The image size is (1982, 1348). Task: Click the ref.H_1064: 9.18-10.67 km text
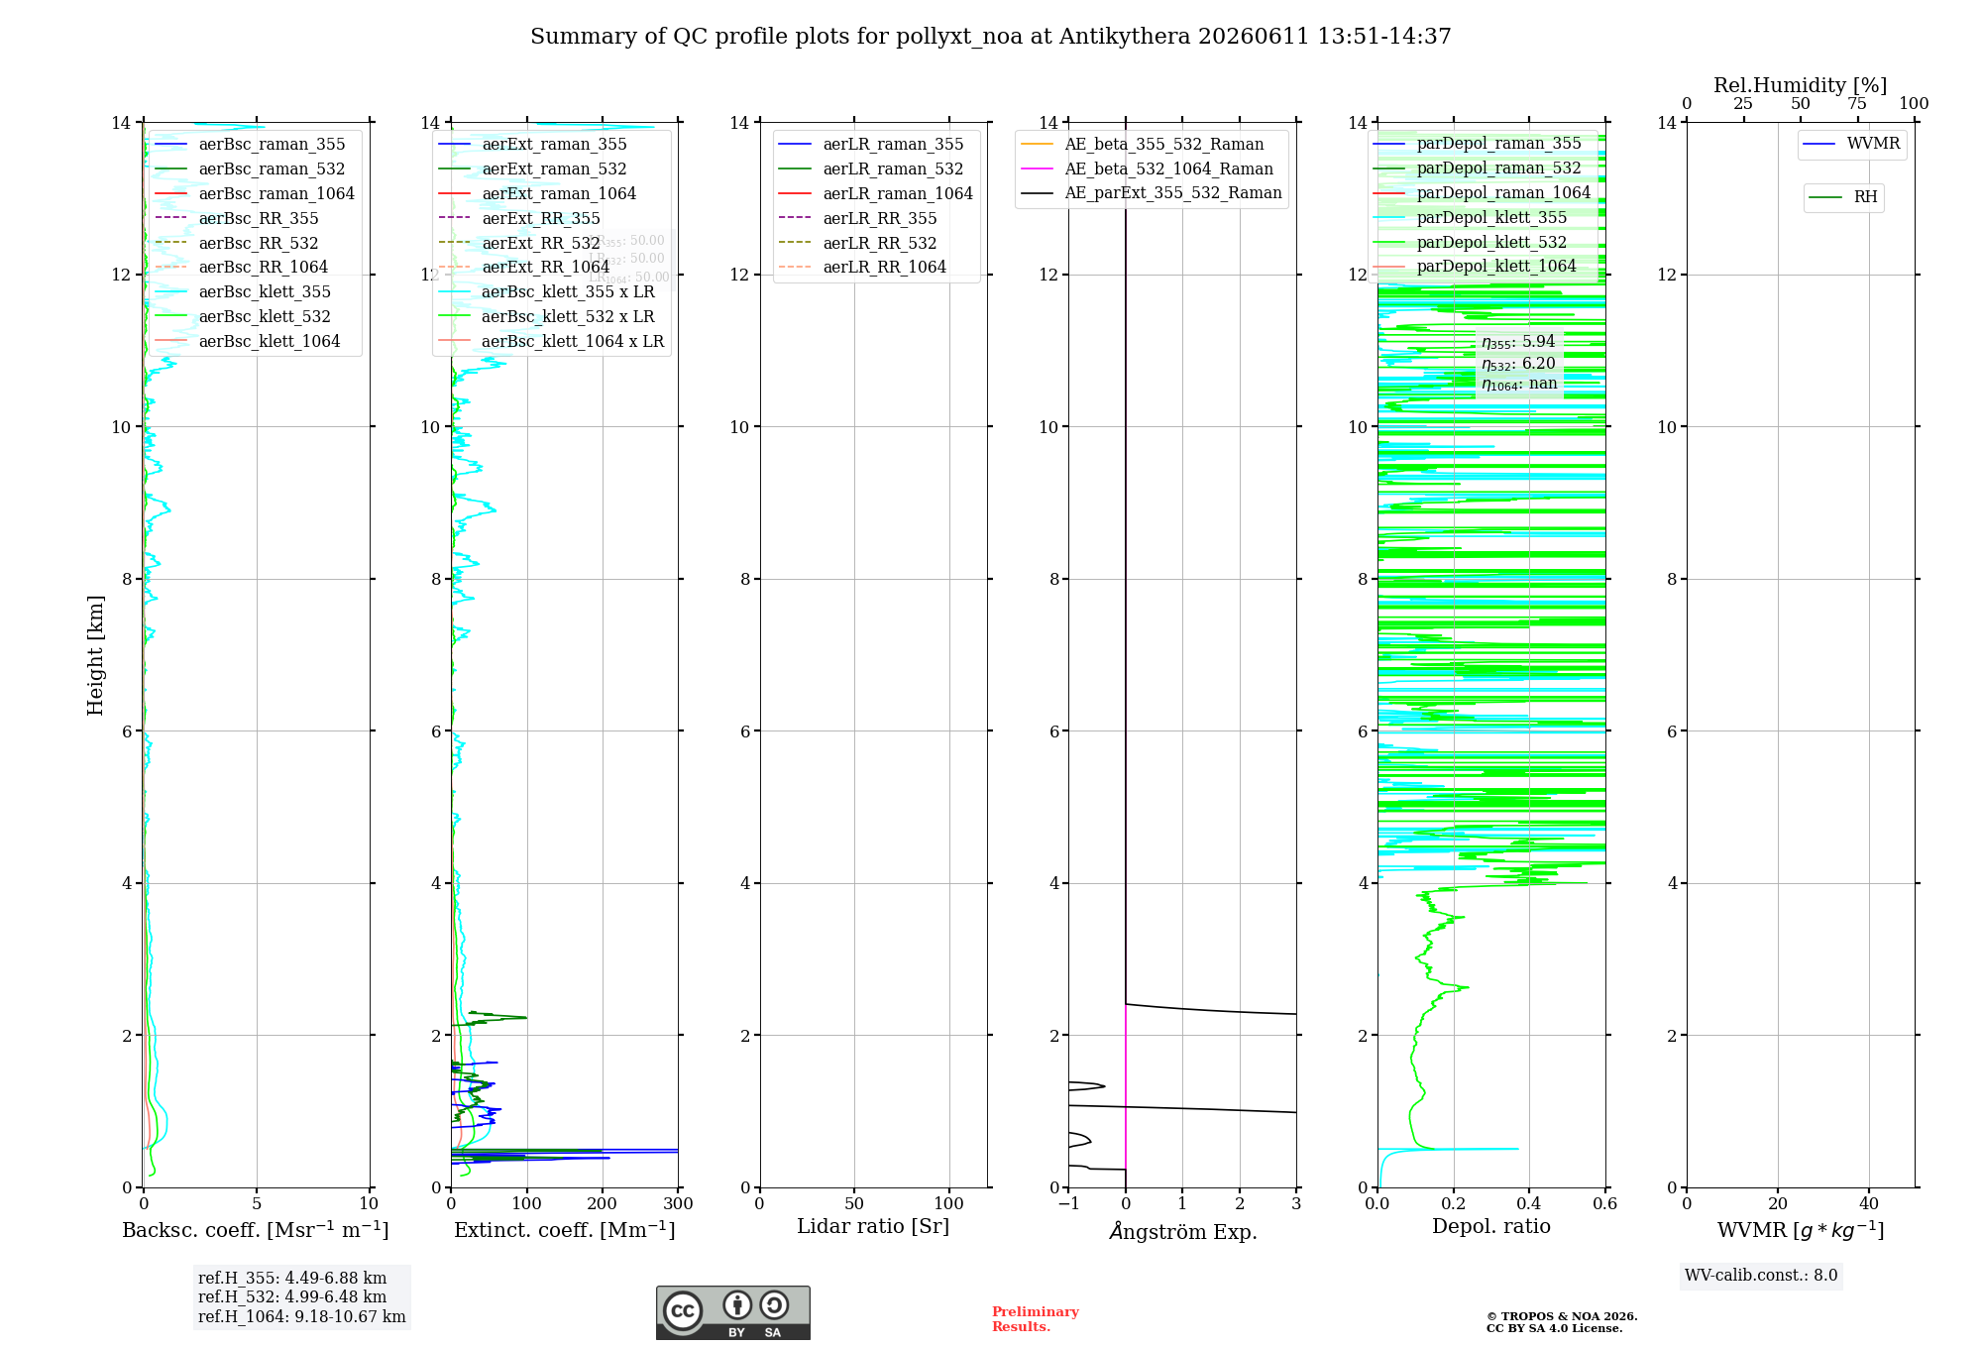(x=302, y=1317)
